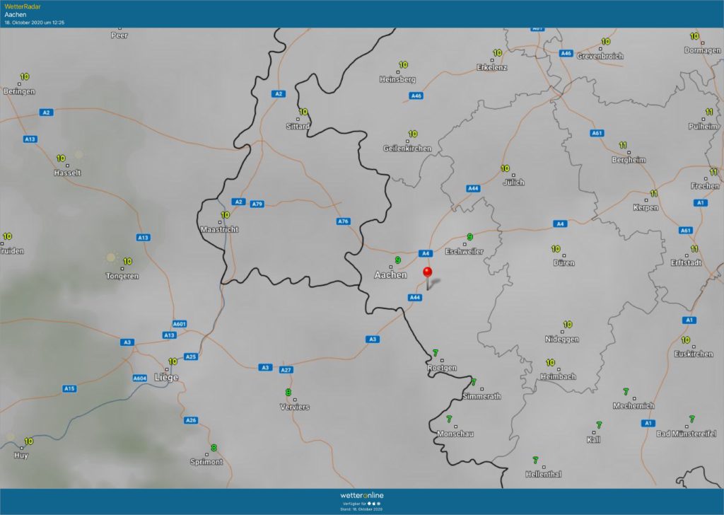The height and width of the screenshot is (515, 724).
Task: Click the A1 badge above Euskirchen
Action: (689, 320)
